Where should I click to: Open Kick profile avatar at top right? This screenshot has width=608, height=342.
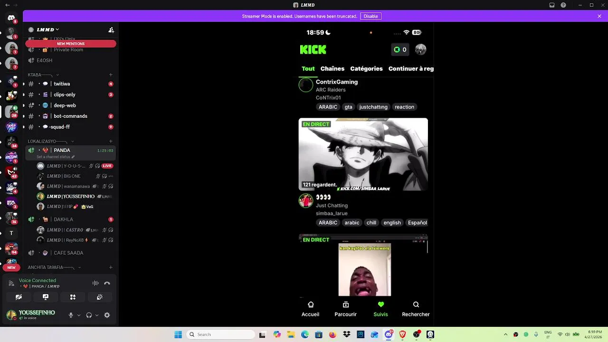[x=420, y=49]
